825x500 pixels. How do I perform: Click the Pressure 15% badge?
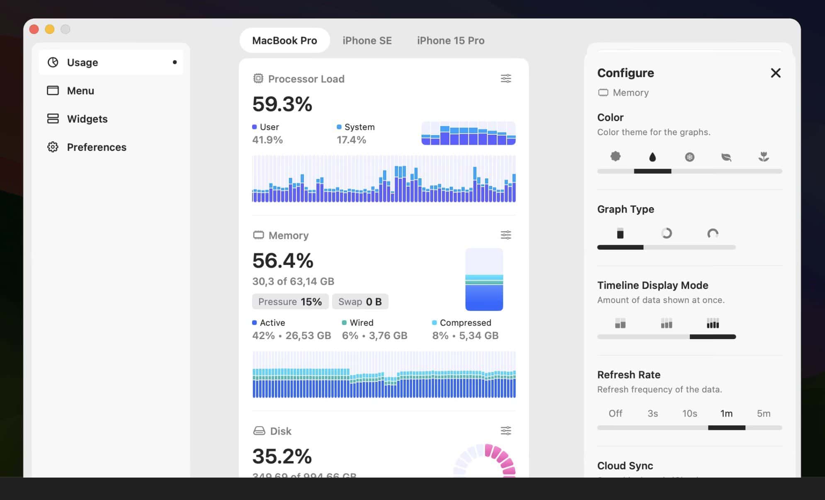pos(290,301)
